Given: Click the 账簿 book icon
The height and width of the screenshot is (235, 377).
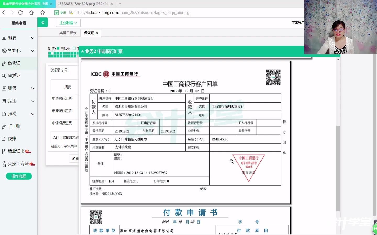Looking at the screenshot, I should click(4, 88).
